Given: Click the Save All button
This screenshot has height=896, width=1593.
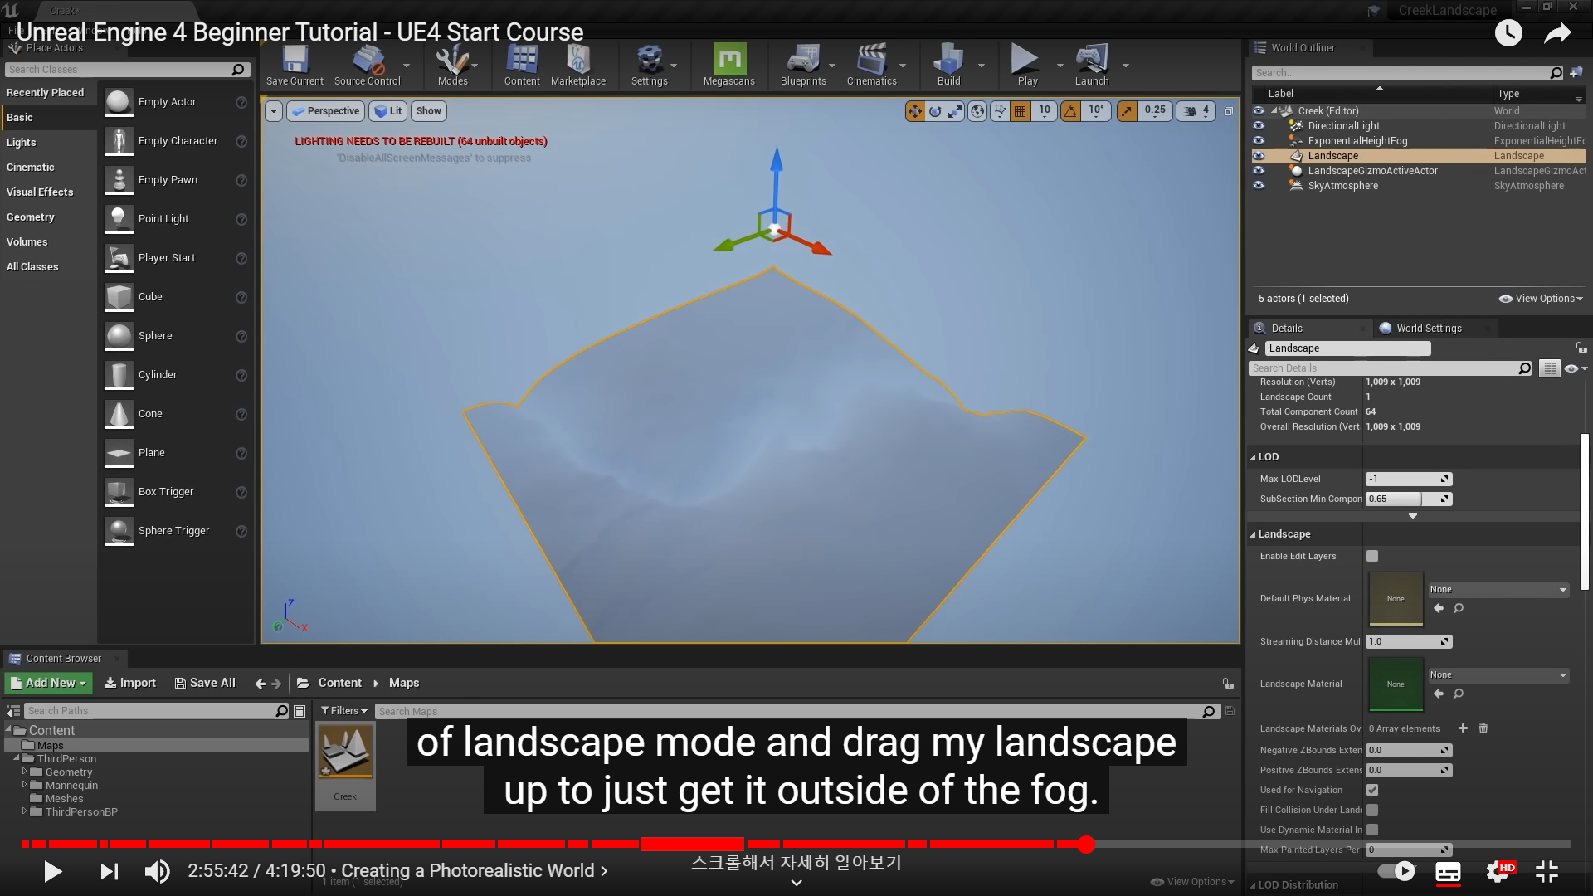Looking at the screenshot, I should [x=205, y=683].
